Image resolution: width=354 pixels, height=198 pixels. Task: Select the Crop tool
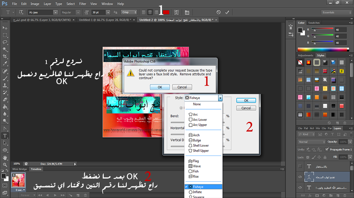(x=5, y=56)
